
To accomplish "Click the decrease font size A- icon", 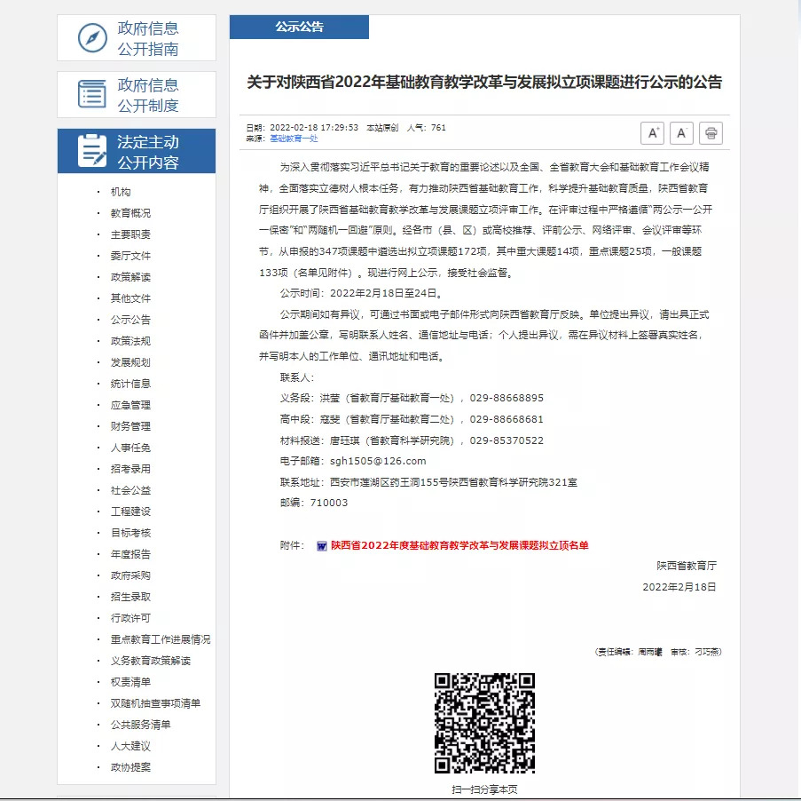I will (681, 133).
